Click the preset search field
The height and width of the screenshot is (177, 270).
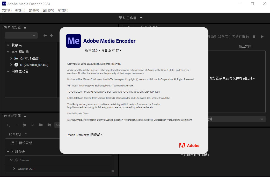tap(57, 125)
